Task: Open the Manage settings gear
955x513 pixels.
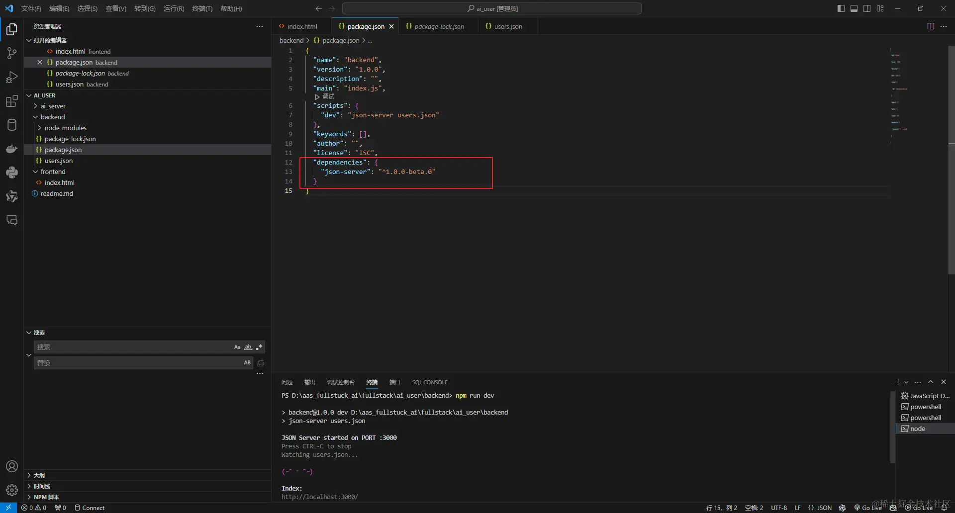Action: 12,490
